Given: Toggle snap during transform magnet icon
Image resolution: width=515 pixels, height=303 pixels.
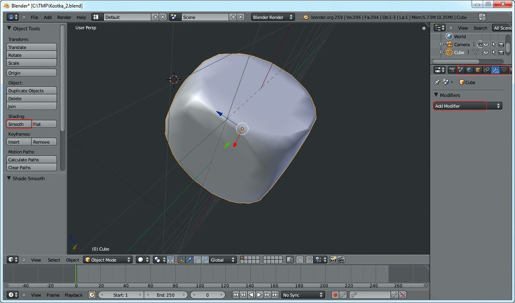Looking at the screenshot, I should tap(309, 260).
